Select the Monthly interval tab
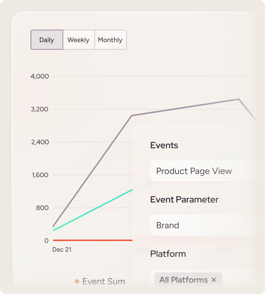 110,40
